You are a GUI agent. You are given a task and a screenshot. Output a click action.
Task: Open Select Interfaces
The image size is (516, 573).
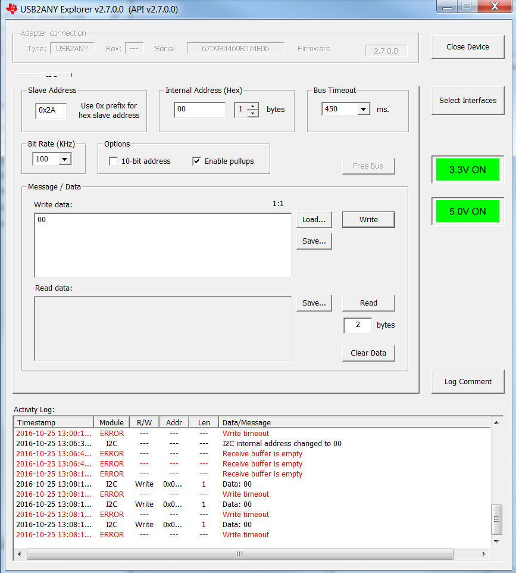coord(467,101)
